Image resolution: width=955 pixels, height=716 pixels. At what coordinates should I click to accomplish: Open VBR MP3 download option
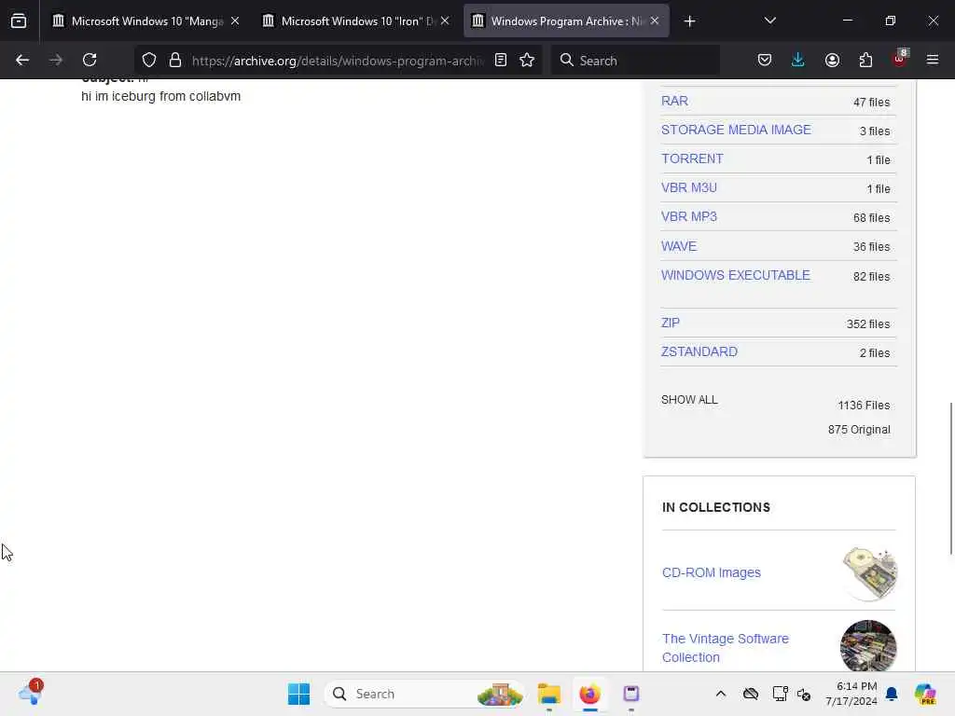[689, 216]
